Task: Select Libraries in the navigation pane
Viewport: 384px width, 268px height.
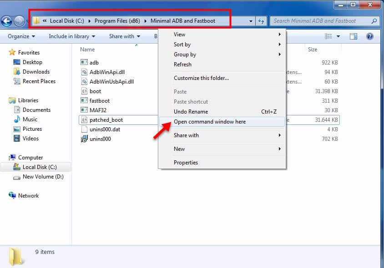Action: point(28,100)
